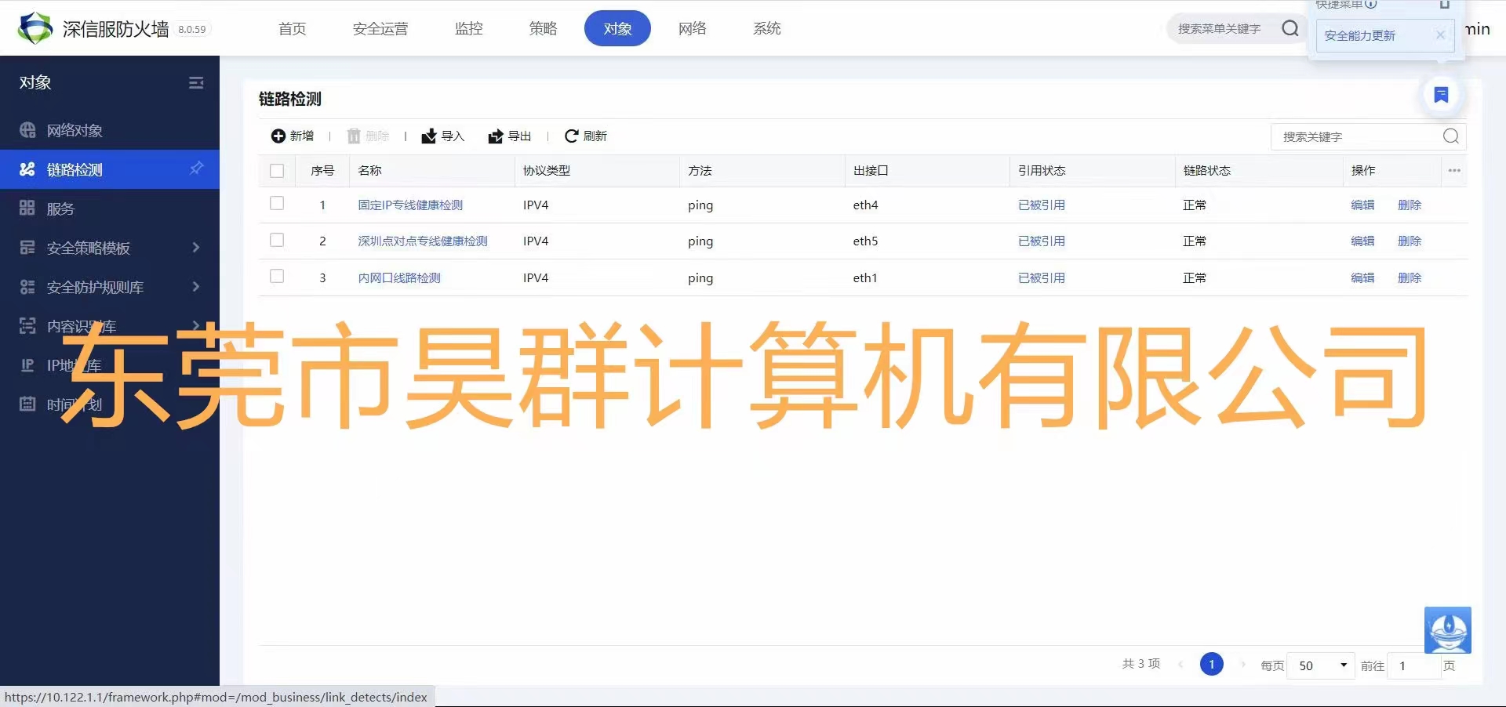Open the blue bookmark shortcut icon

pos(1441,95)
